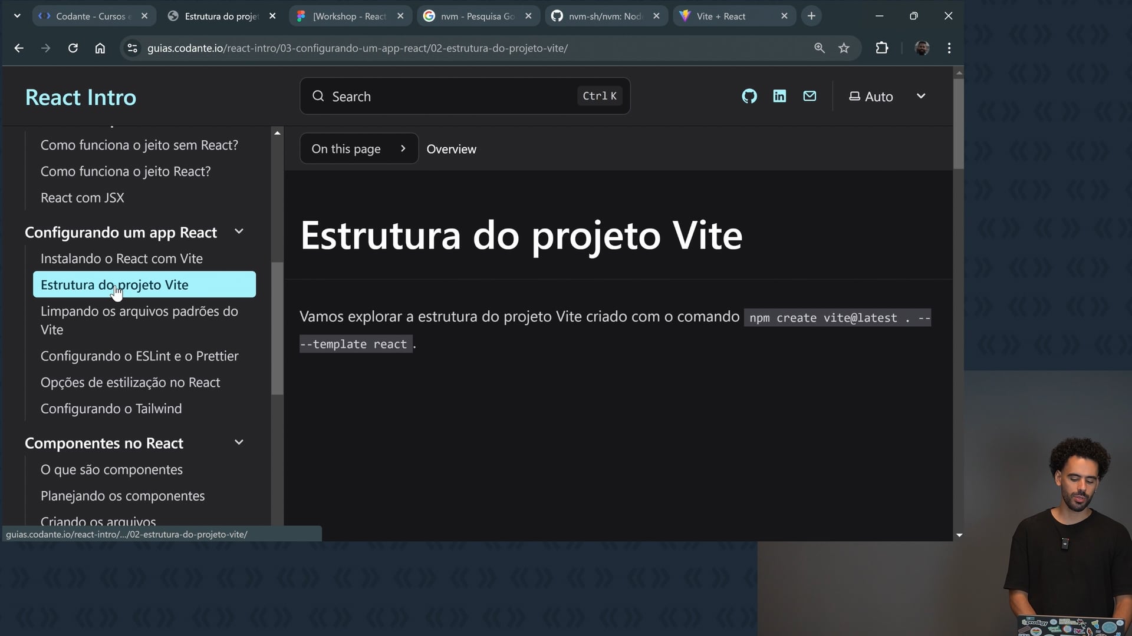Collapse the Configurando um app React section
The width and height of the screenshot is (1132, 636).
pos(239,232)
